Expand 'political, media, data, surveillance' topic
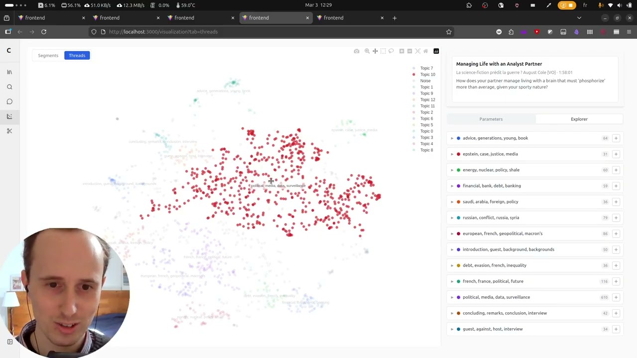The image size is (637, 358). point(452,297)
